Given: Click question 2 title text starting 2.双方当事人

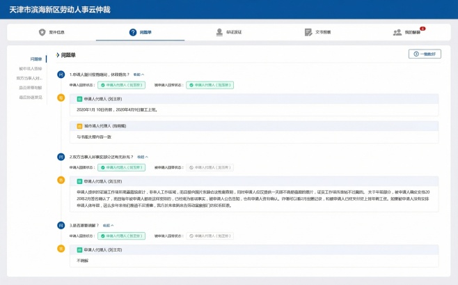Looking at the screenshot, I should pyautogui.click(x=101, y=157).
